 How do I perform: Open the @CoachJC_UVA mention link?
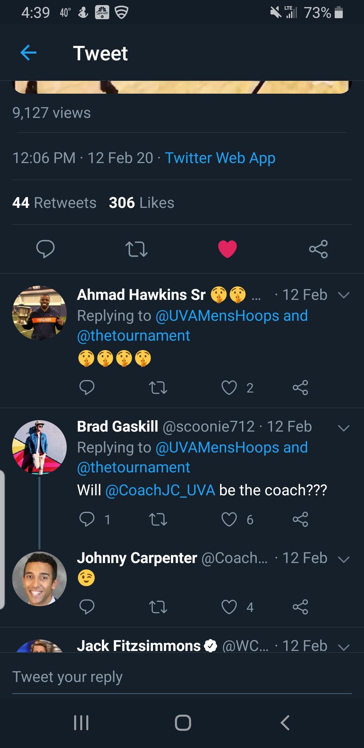click(160, 490)
